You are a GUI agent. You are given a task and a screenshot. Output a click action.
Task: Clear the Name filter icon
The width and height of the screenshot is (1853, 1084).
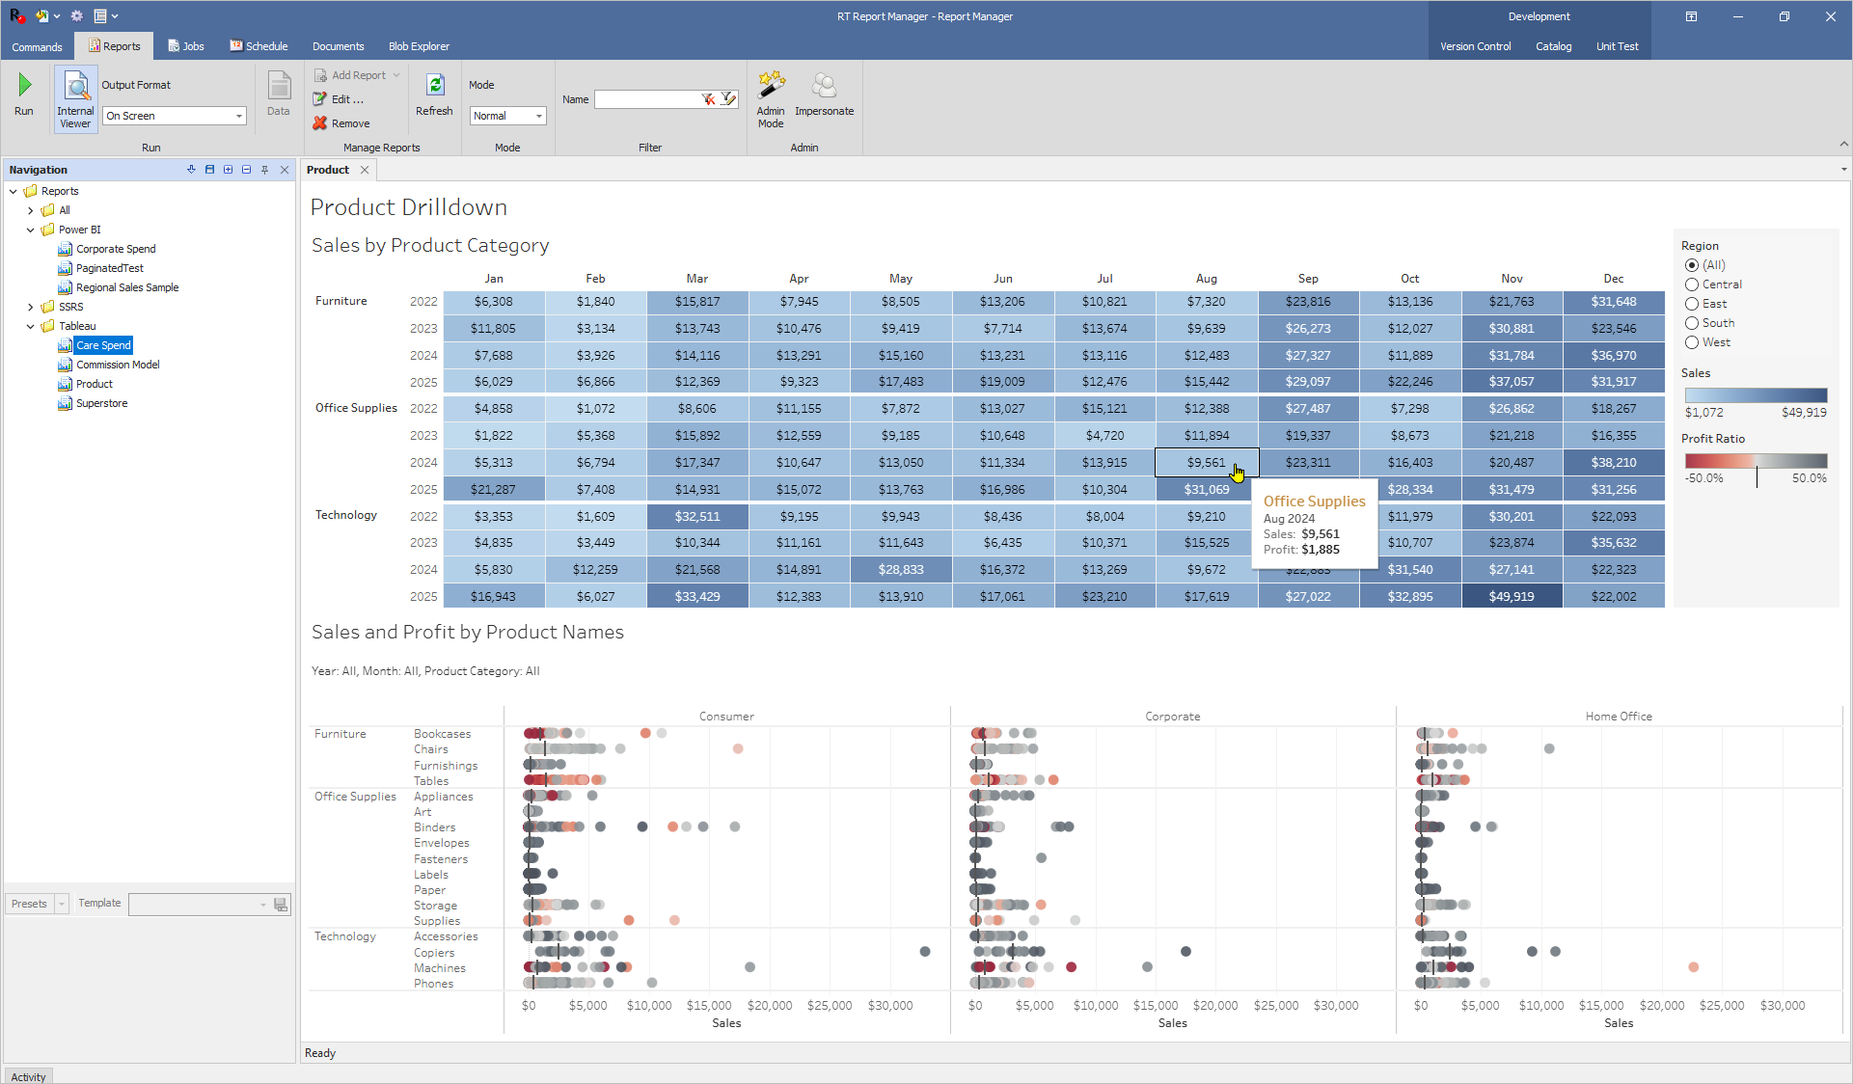[x=709, y=99]
